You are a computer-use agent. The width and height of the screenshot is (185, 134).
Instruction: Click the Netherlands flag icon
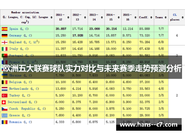4,89
